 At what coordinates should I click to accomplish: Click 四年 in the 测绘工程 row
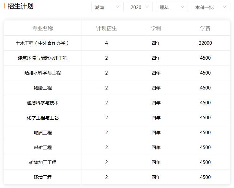[x=156, y=88]
